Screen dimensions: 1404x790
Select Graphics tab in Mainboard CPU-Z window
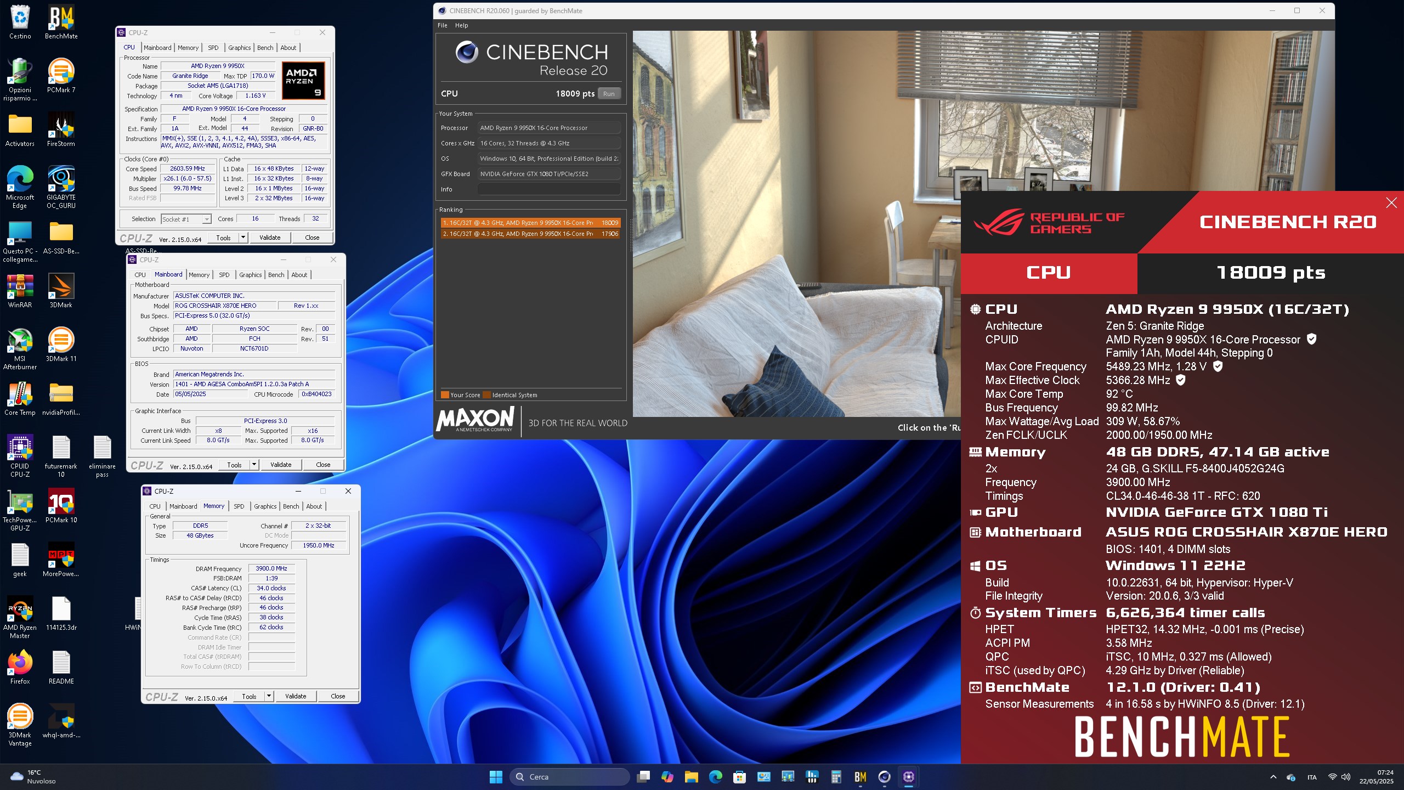pyautogui.click(x=251, y=275)
